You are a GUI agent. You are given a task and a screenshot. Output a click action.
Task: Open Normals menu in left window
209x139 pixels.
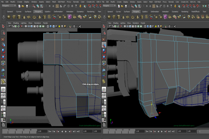[x=76, y=2]
